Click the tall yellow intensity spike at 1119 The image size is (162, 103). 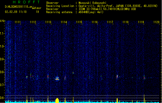(x=144, y=99)
